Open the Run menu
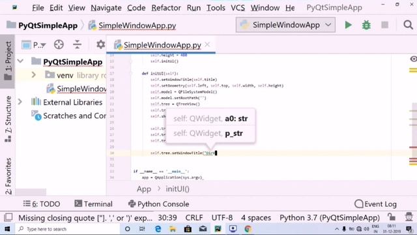Image resolution: width=417 pixels, height=235 pixels. coord(194,8)
